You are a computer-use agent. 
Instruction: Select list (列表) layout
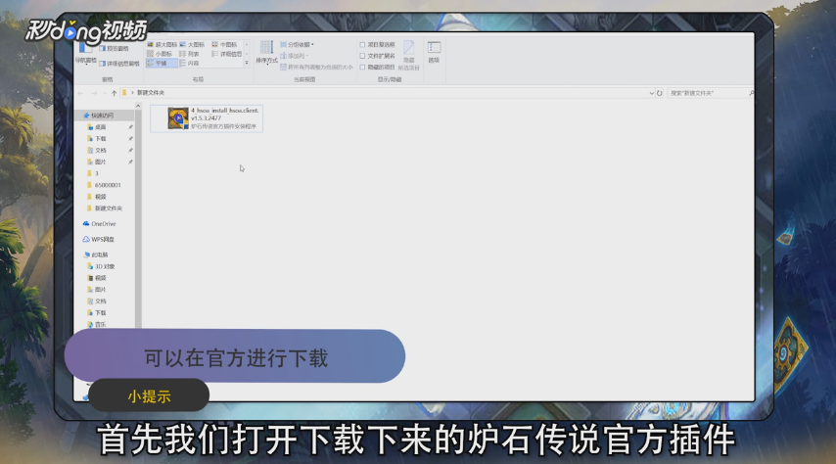click(x=189, y=54)
